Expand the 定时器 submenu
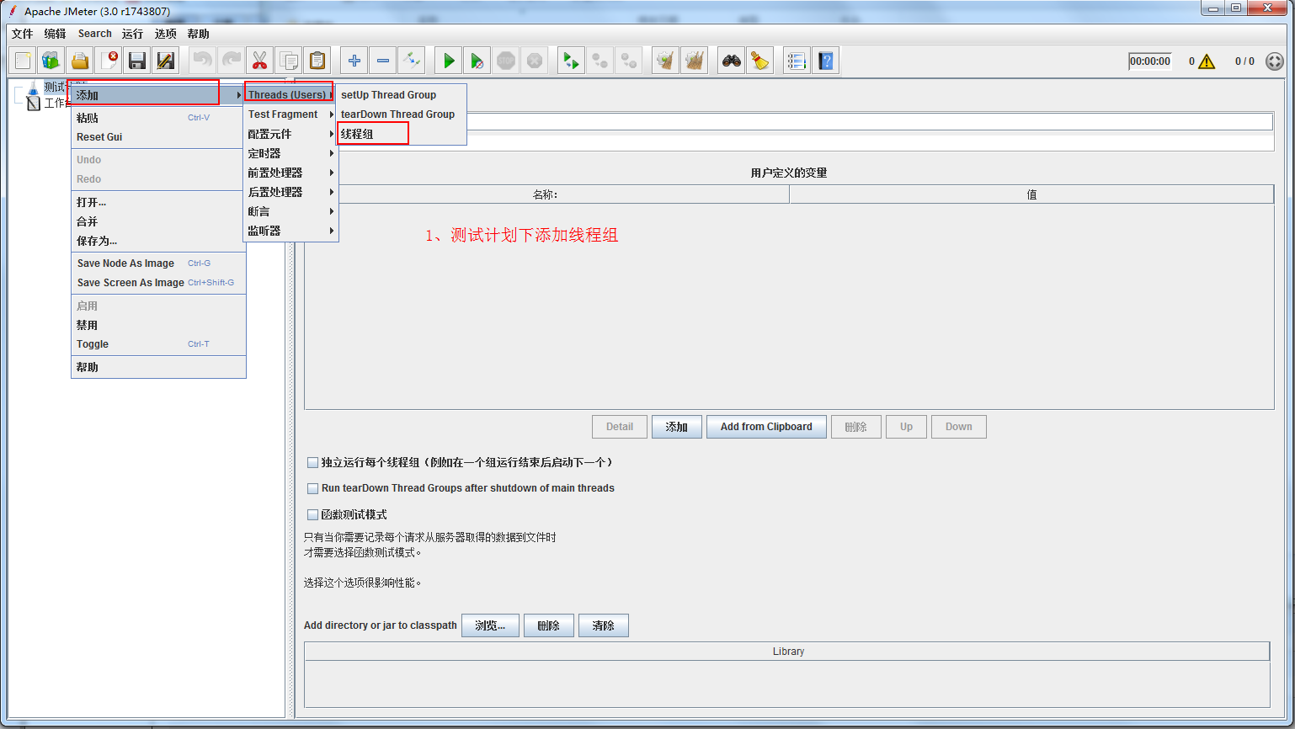 pyautogui.click(x=290, y=153)
